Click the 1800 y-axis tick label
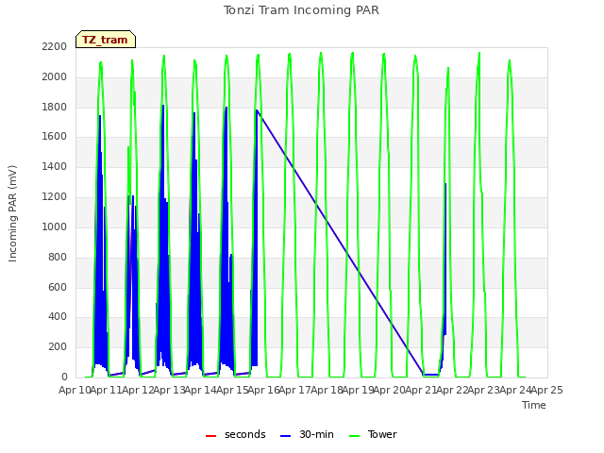Viewport: 604px width, 453px height. 55,107
